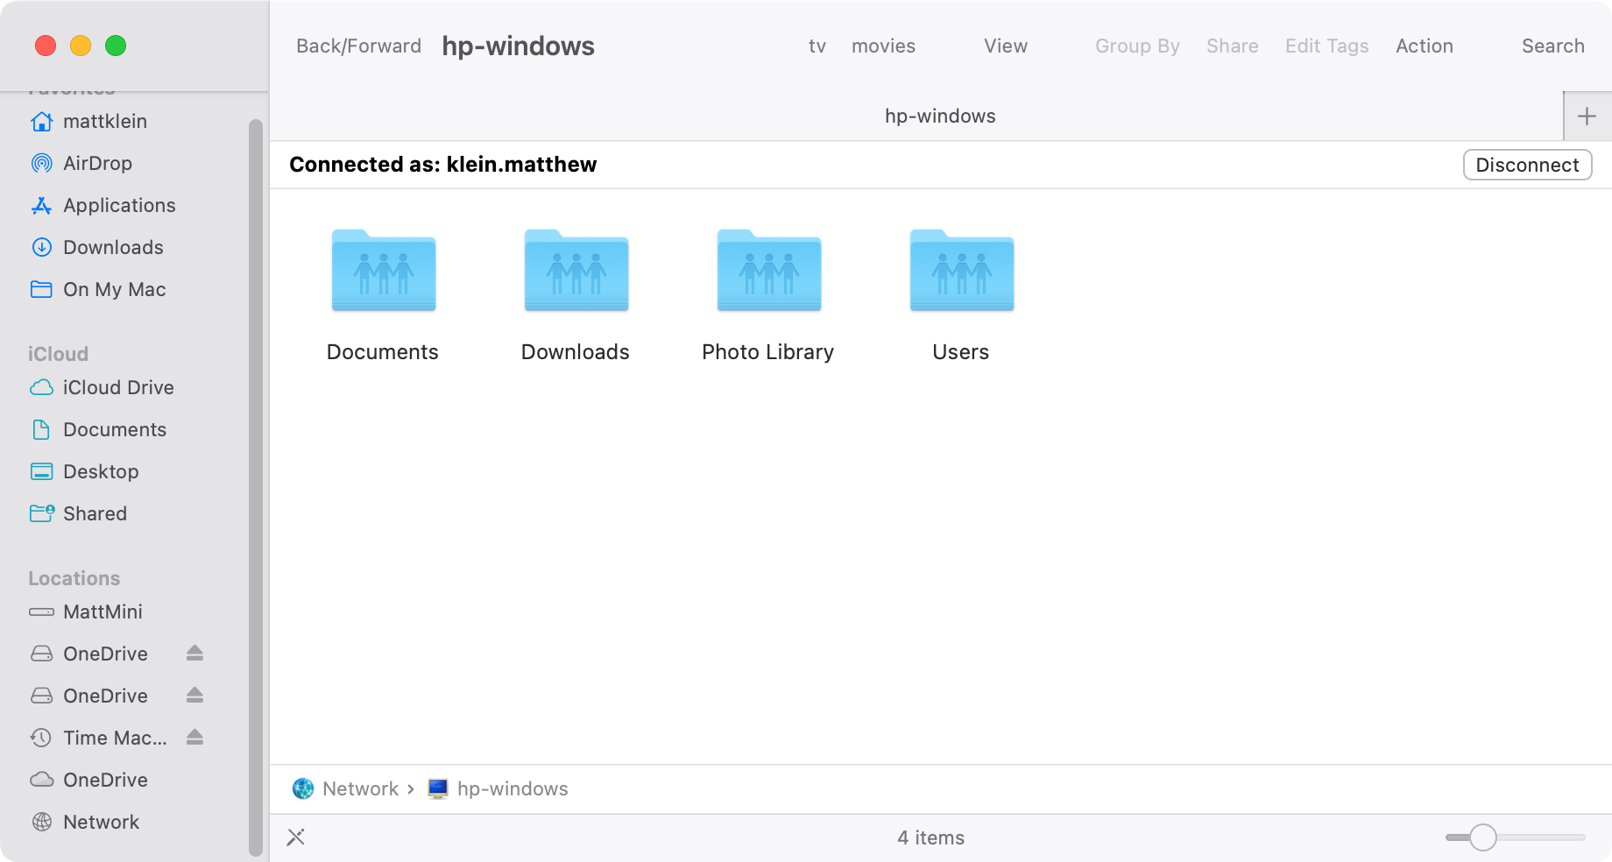Click the Search field in toolbar

(1552, 46)
